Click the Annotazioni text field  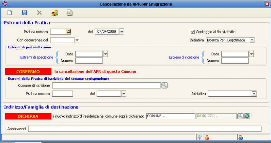[x=145, y=129]
